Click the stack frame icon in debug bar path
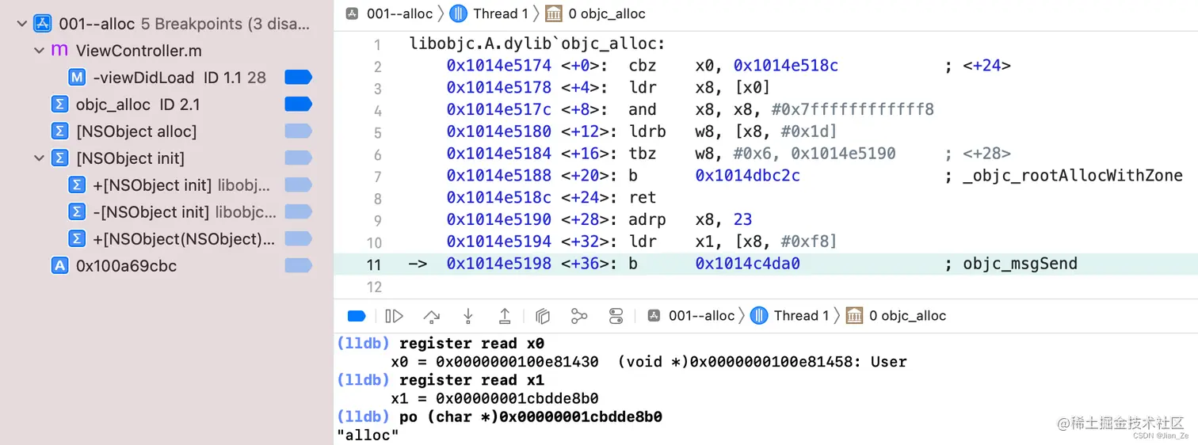This screenshot has height=445, width=1198. pyautogui.click(x=855, y=316)
